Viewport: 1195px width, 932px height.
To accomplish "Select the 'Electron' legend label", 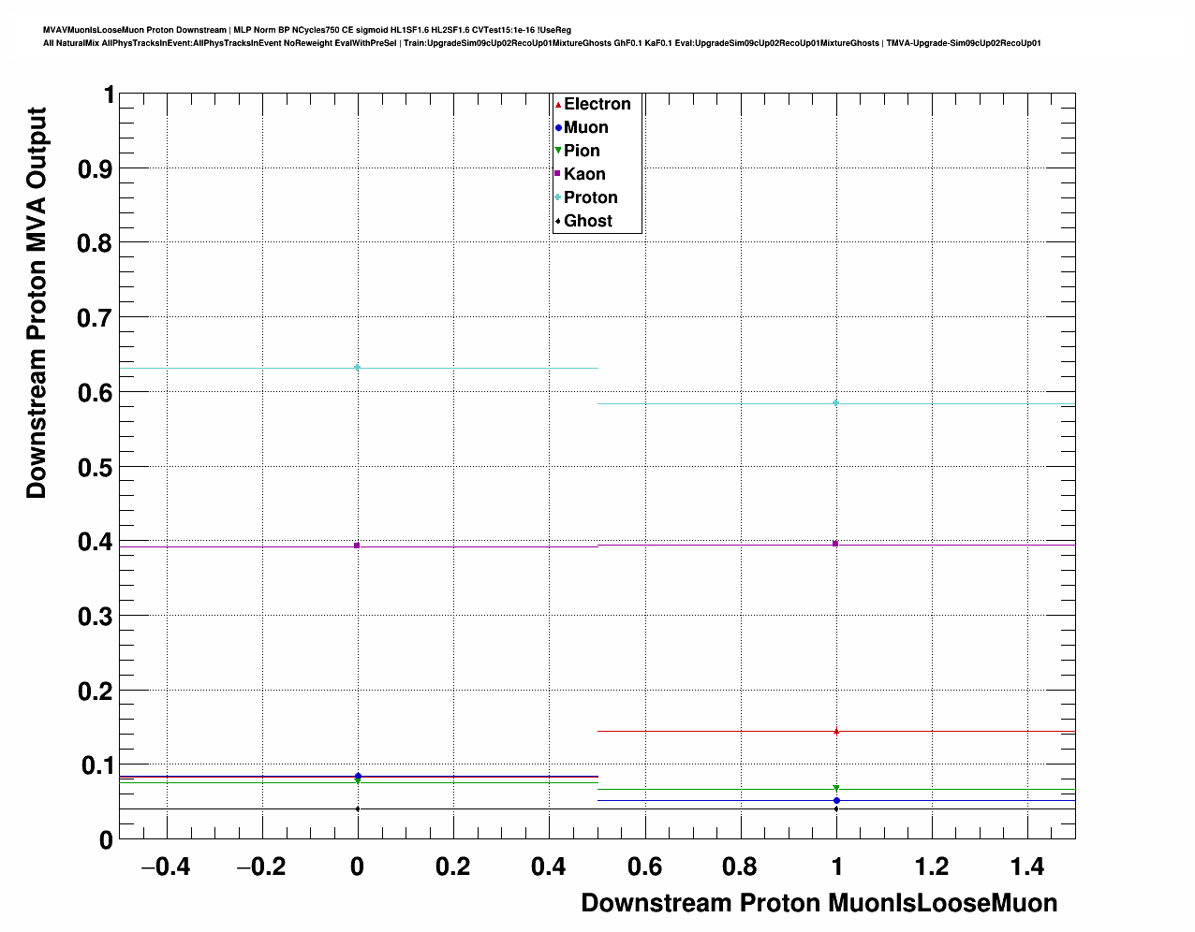I will click(597, 104).
